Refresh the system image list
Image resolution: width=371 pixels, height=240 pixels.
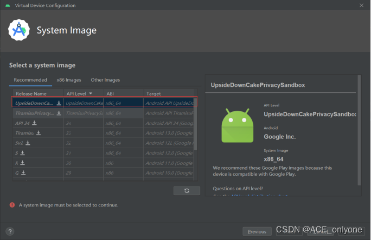tap(187, 191)
